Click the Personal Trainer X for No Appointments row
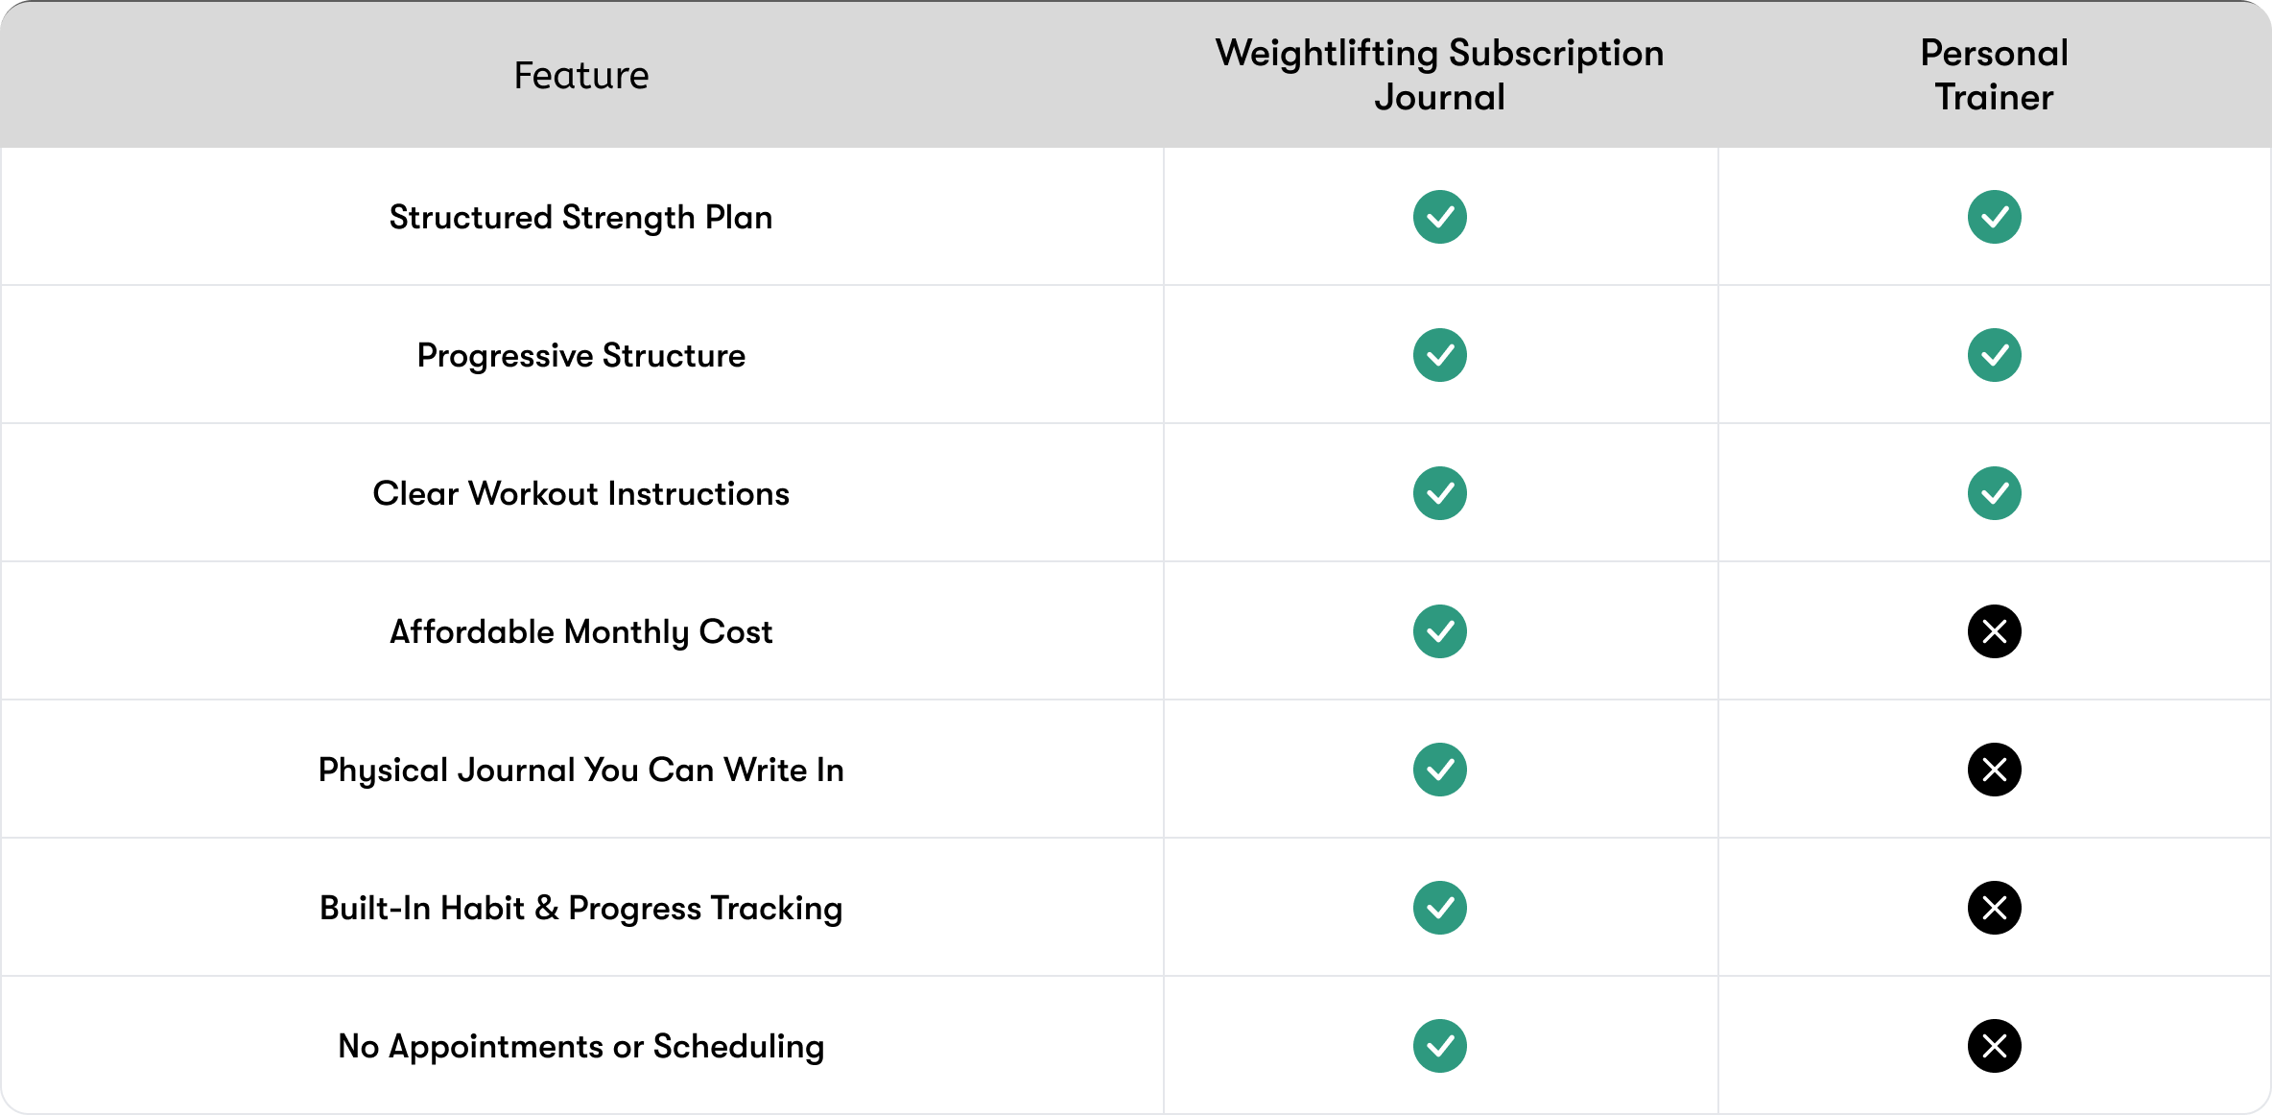This screenshot has height=1115, width=2272. [x=1994, y=1046]
